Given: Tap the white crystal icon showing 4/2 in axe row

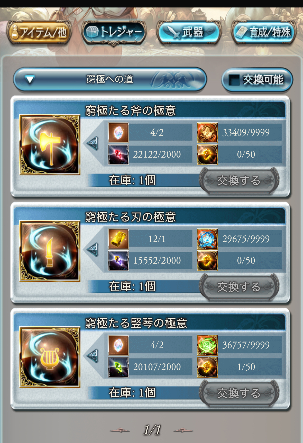Looking at the screenshot, I should tap(118, 133).
